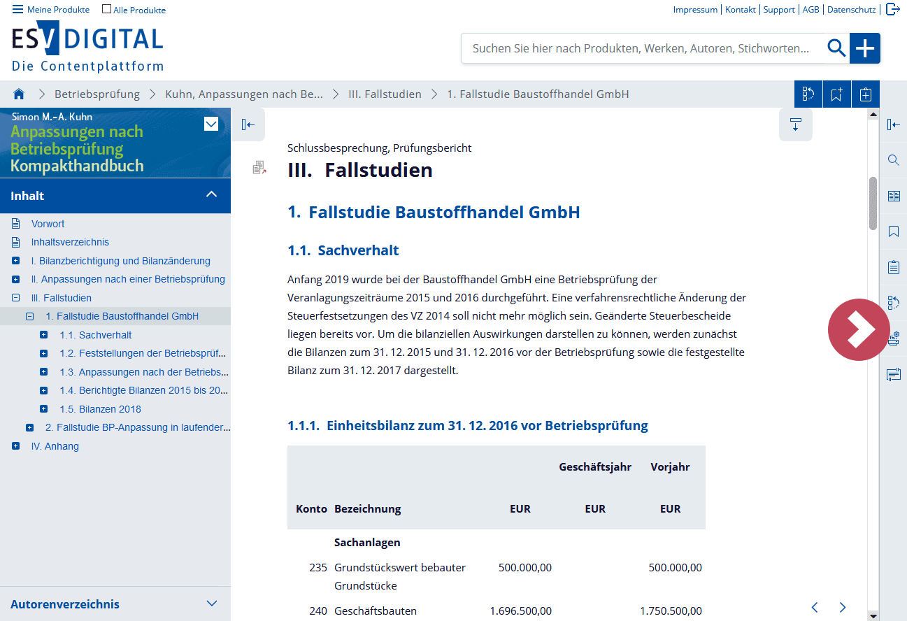Click the logout icon in the top bar
907x621 pixels.
click(892, 9)
